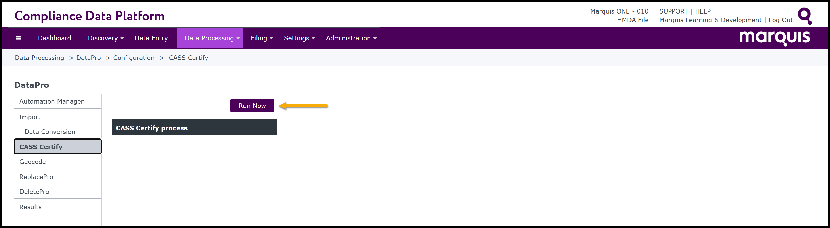Click the Log Out link
This screenshot has height=228, width=830.
pyautogui.click(x=780, y=20)
